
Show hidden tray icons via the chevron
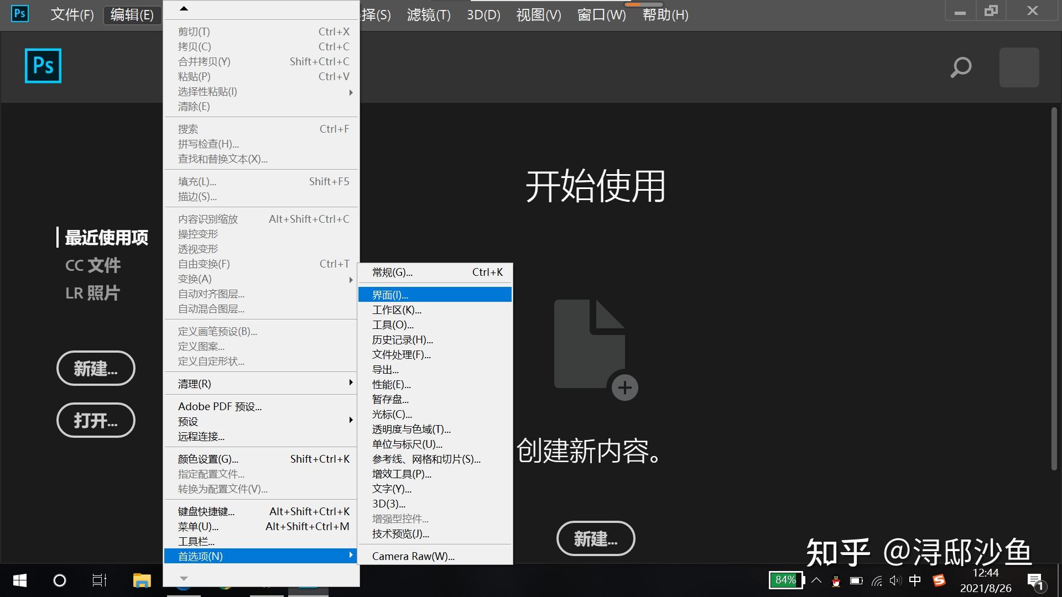pyautogui.click(x=817, y=581)
